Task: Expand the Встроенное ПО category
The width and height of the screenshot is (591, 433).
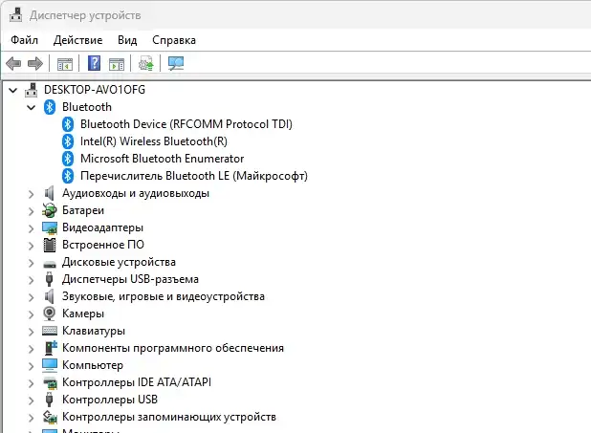Action: [x=32, y=246]
